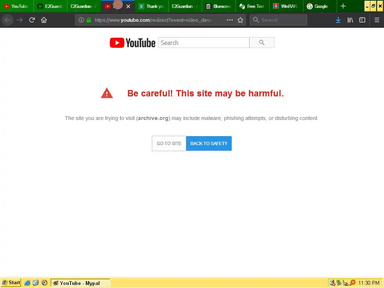Open the Windows Start button
The width and height of the screenshot is (384, 288).
[11, 283]
